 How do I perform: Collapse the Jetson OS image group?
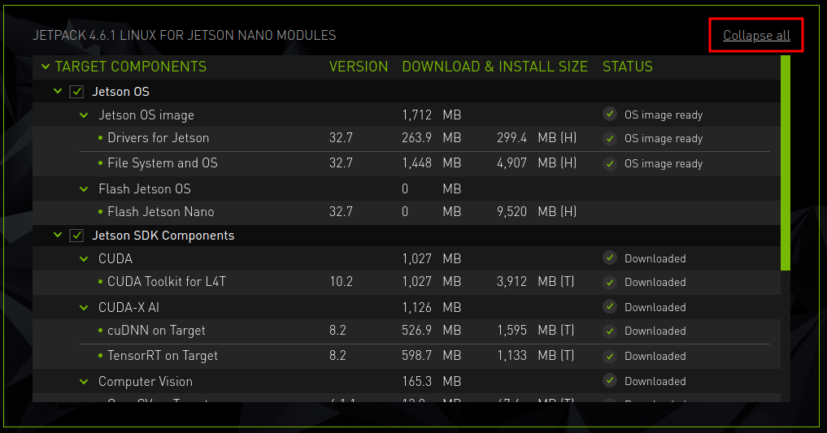(x=84, y=115)
